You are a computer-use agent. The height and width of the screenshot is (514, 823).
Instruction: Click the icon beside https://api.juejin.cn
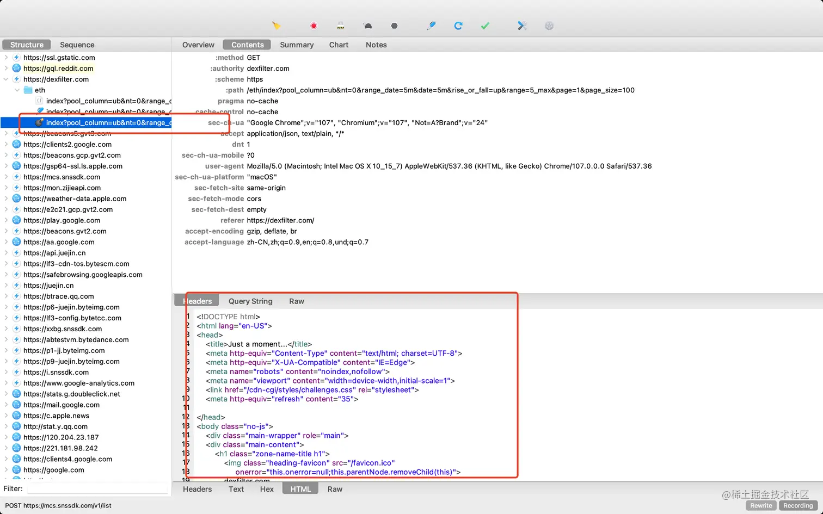click(16, 253)
